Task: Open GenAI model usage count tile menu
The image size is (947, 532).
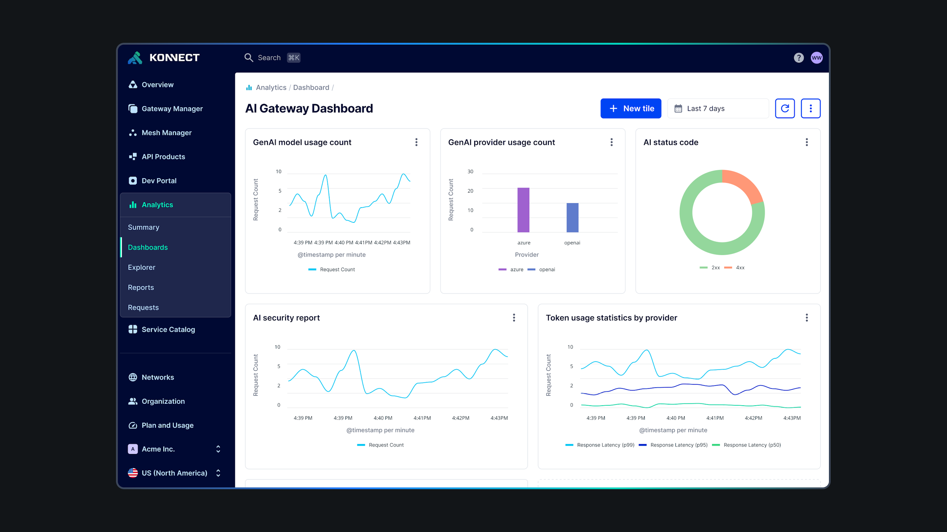Action: coord(416,142)
